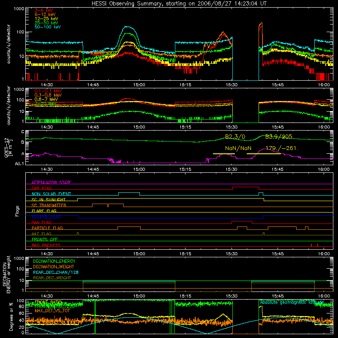The width and height of the screenshot is (338, 338).
Task: Click the GOES-12 y-axis label
Action: (8, 147)
